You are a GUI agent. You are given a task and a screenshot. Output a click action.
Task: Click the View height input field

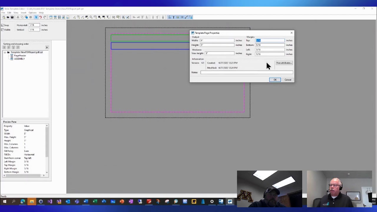(x=219, y=53)
